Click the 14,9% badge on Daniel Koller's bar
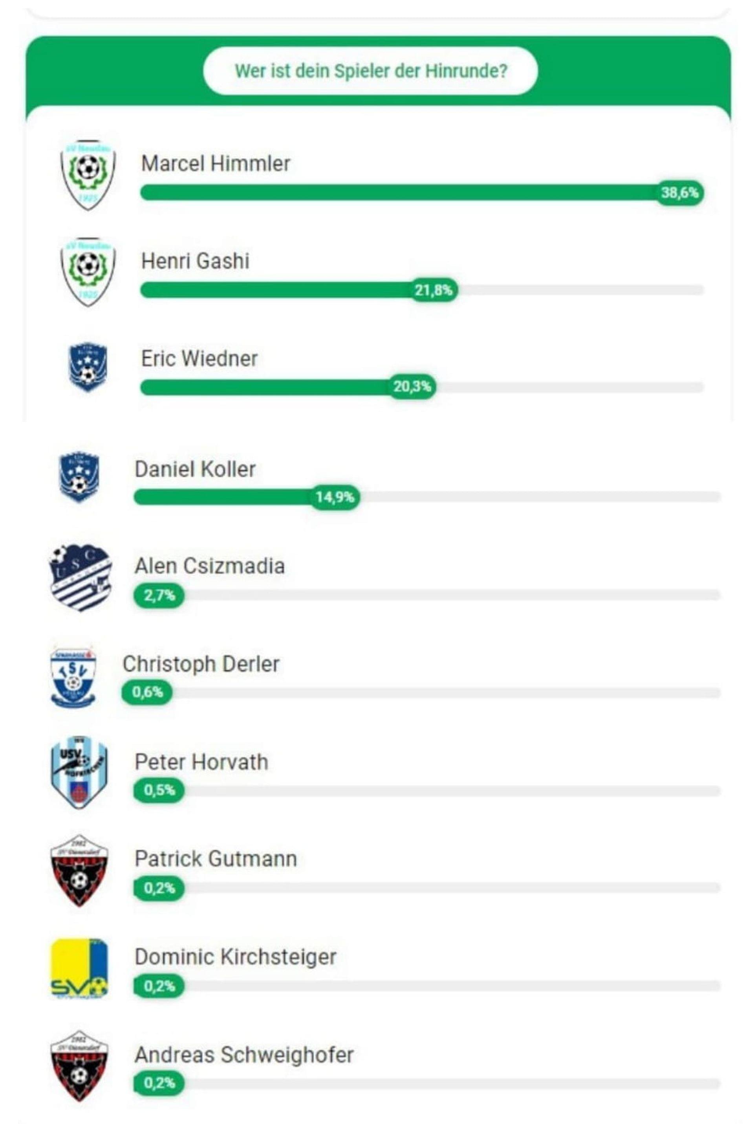Screen dimensions: 754x1124 [335, 497]
